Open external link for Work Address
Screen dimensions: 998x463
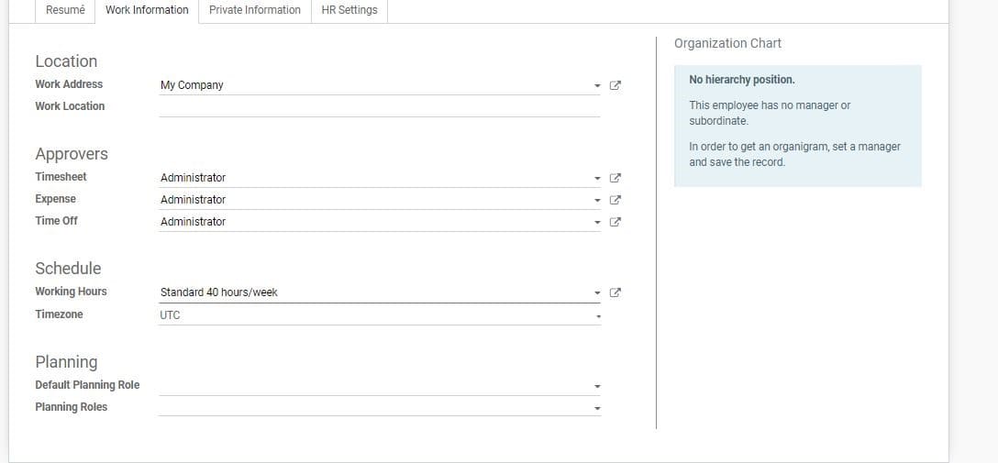click(615, 85)
